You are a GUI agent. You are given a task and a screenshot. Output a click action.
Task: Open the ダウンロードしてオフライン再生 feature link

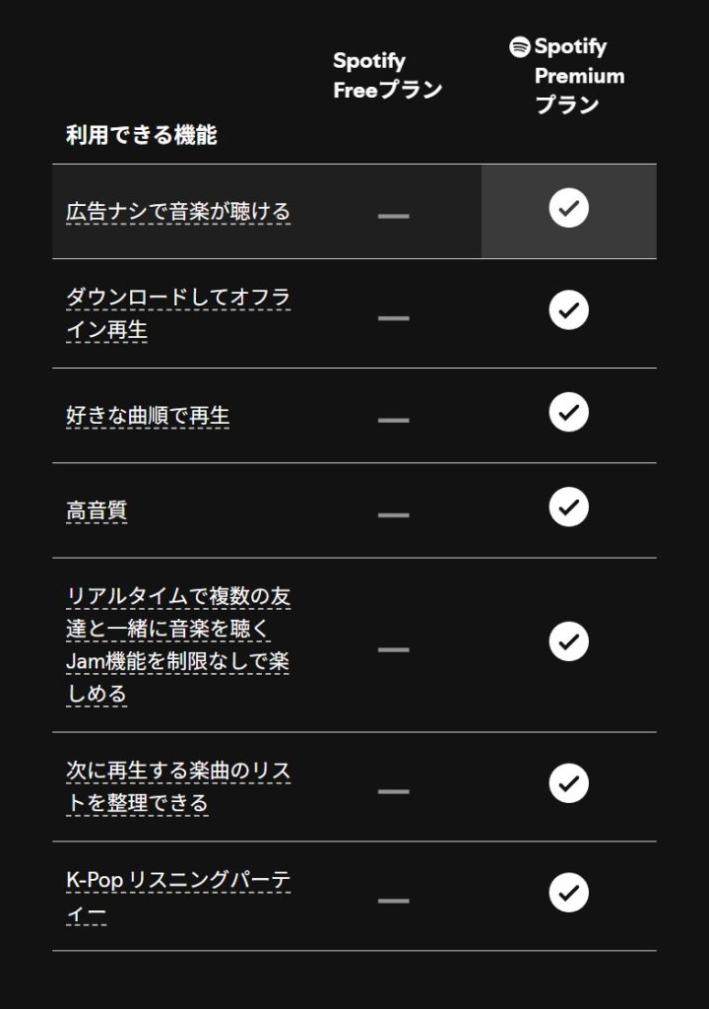coord(178,313)
